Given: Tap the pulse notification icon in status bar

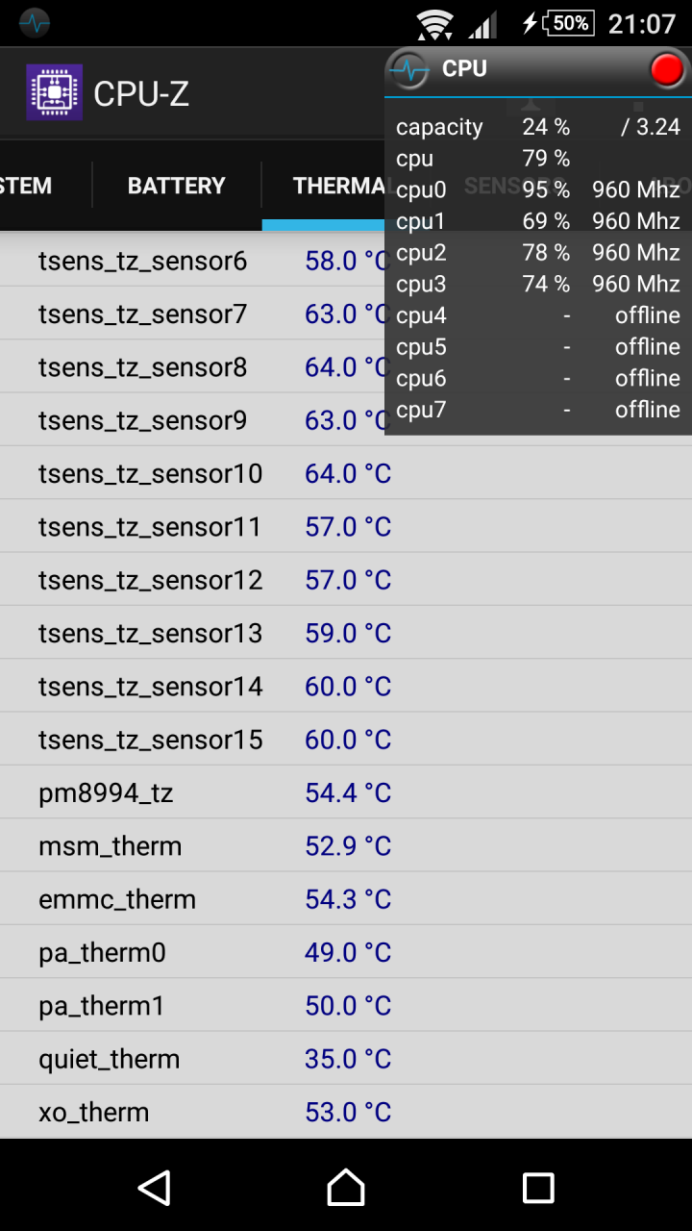Looking at the screenshot, I should pyautogui.click(x=34, y=23).
